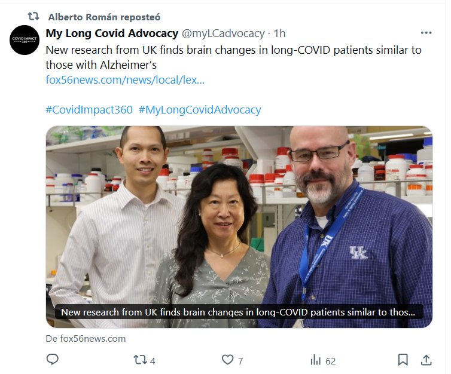Repost this tweet via retweet icon
The image size is (451, 374).
pos(141,360)
